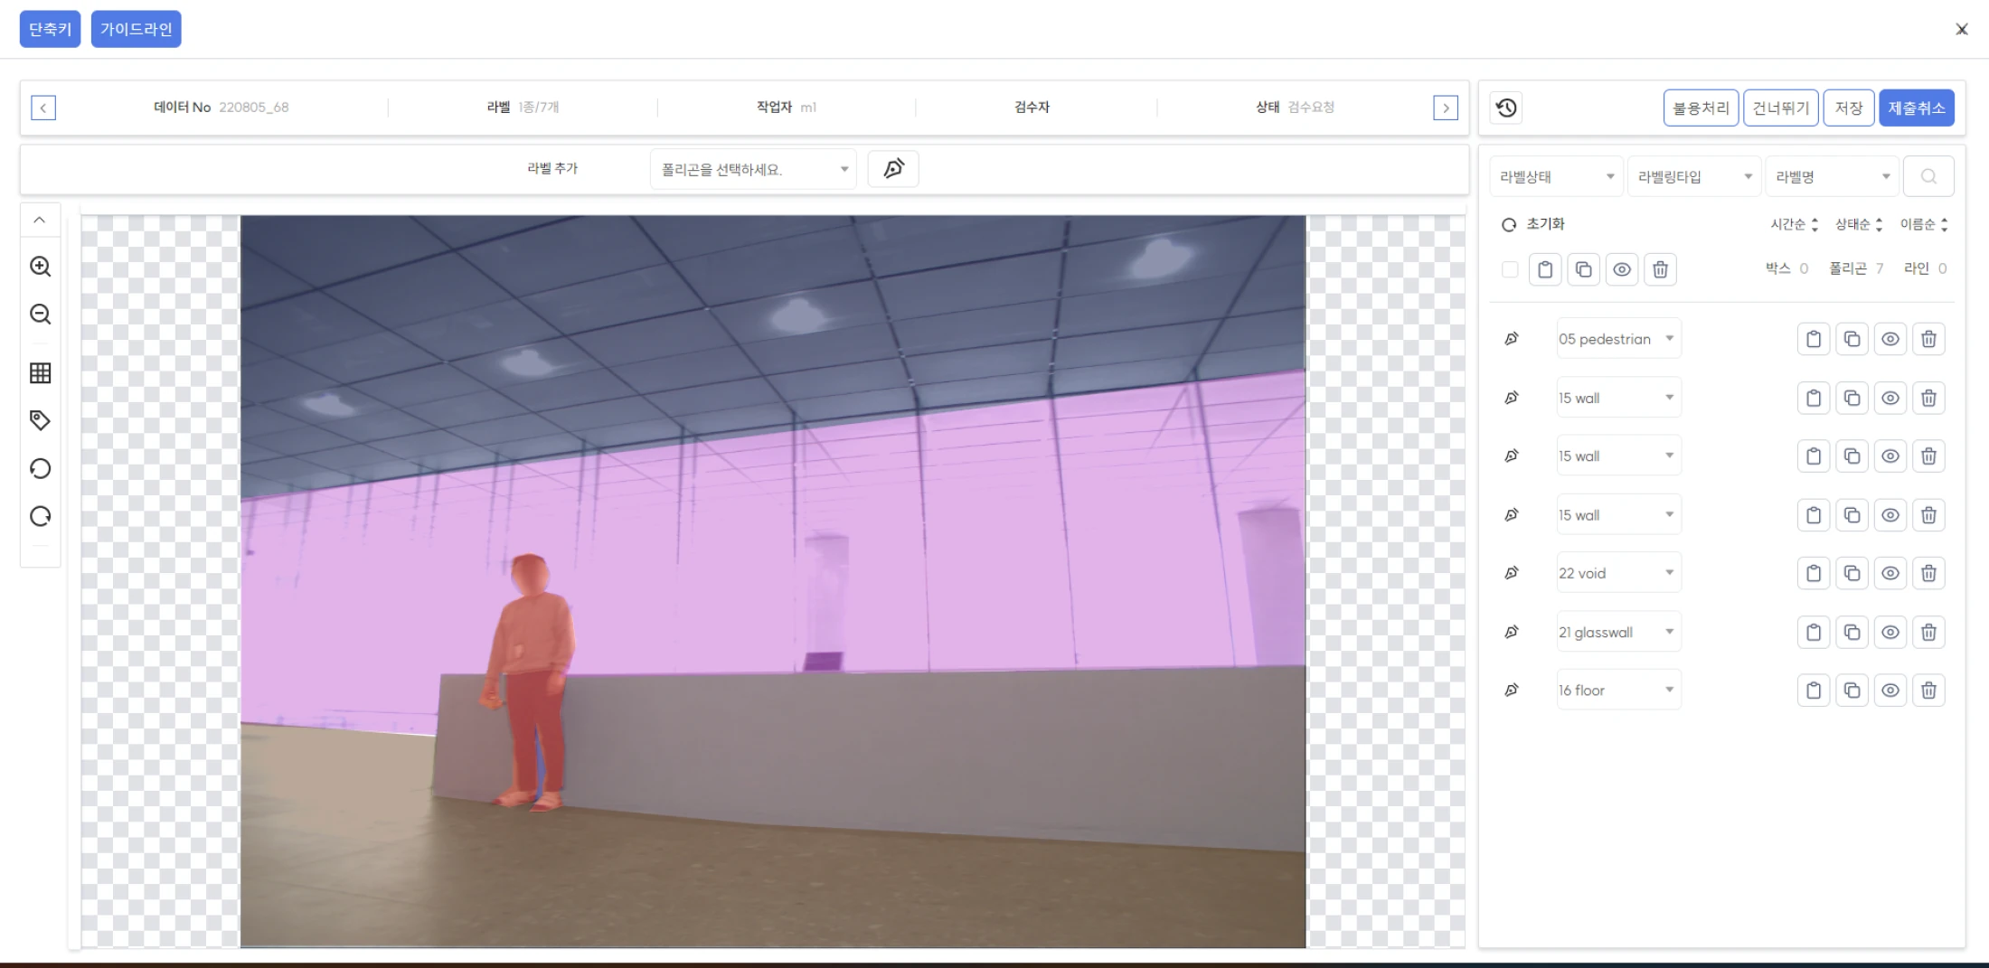Open the 라벨상태 filter dropdown
Viewport: 1989px width, 968px height.
point(1556,176)
